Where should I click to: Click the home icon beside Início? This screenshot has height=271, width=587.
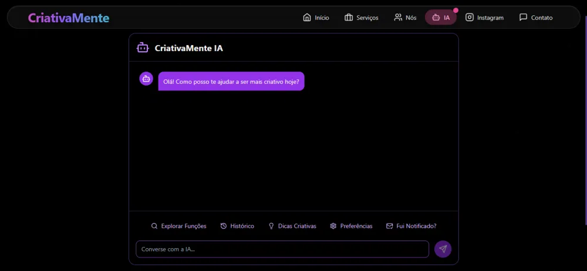coord(307,18)
